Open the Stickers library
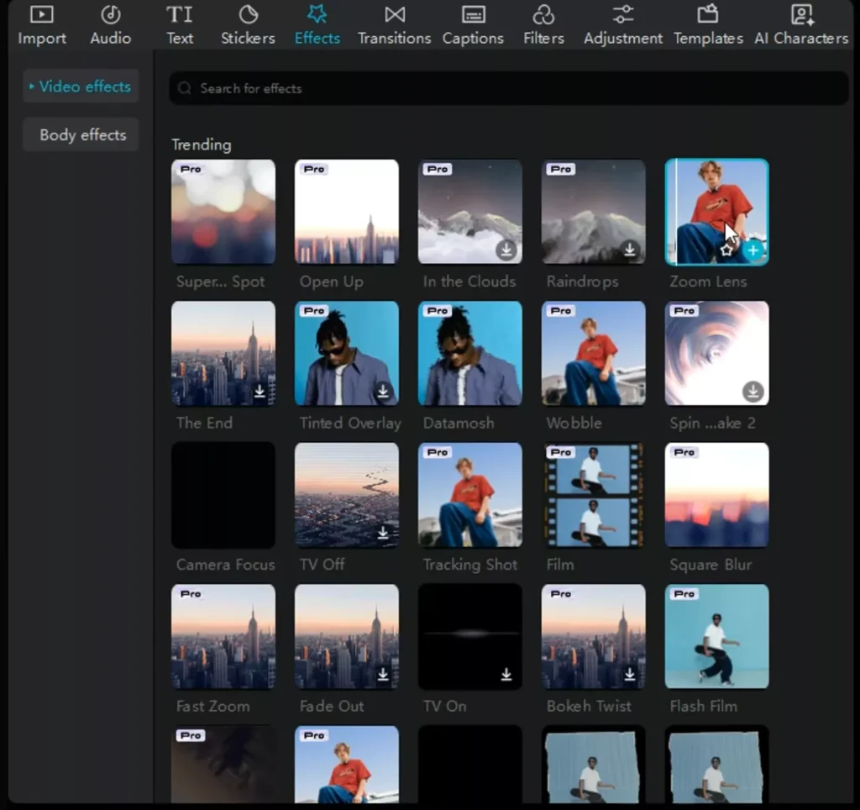Viewport: 860px width, 810px height. pos(248,25)
